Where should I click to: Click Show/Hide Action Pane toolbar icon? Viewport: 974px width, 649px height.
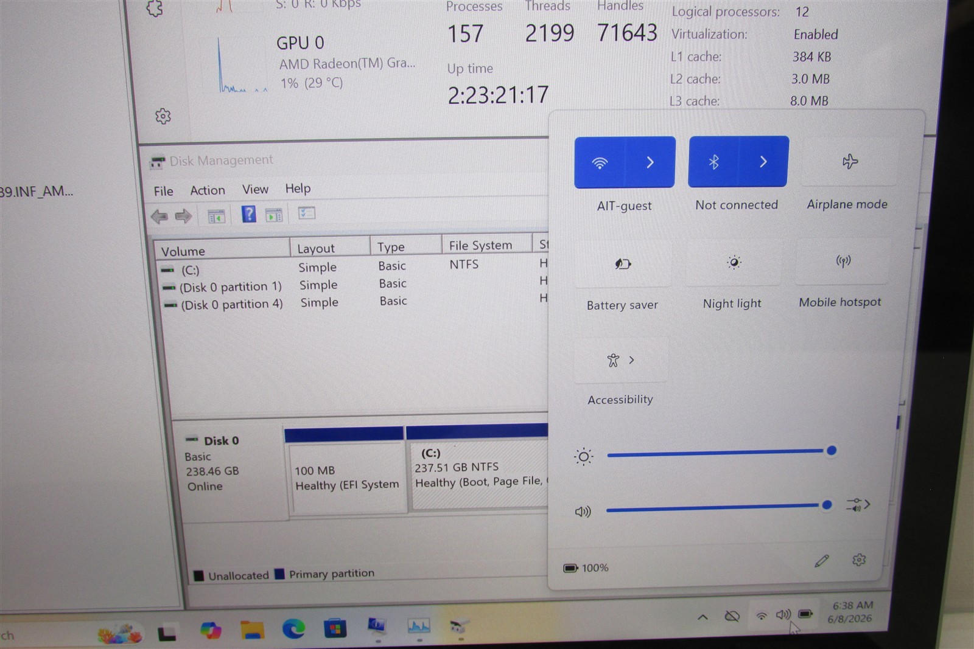coord(274,215)
